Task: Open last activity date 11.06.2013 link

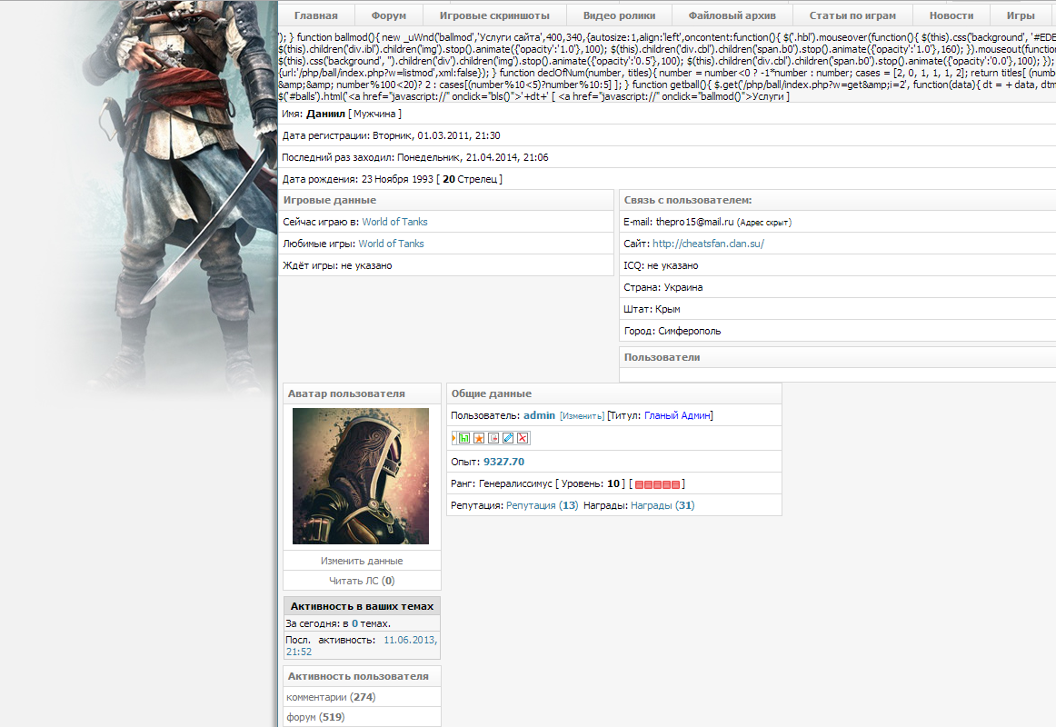Action: (410, 640)
